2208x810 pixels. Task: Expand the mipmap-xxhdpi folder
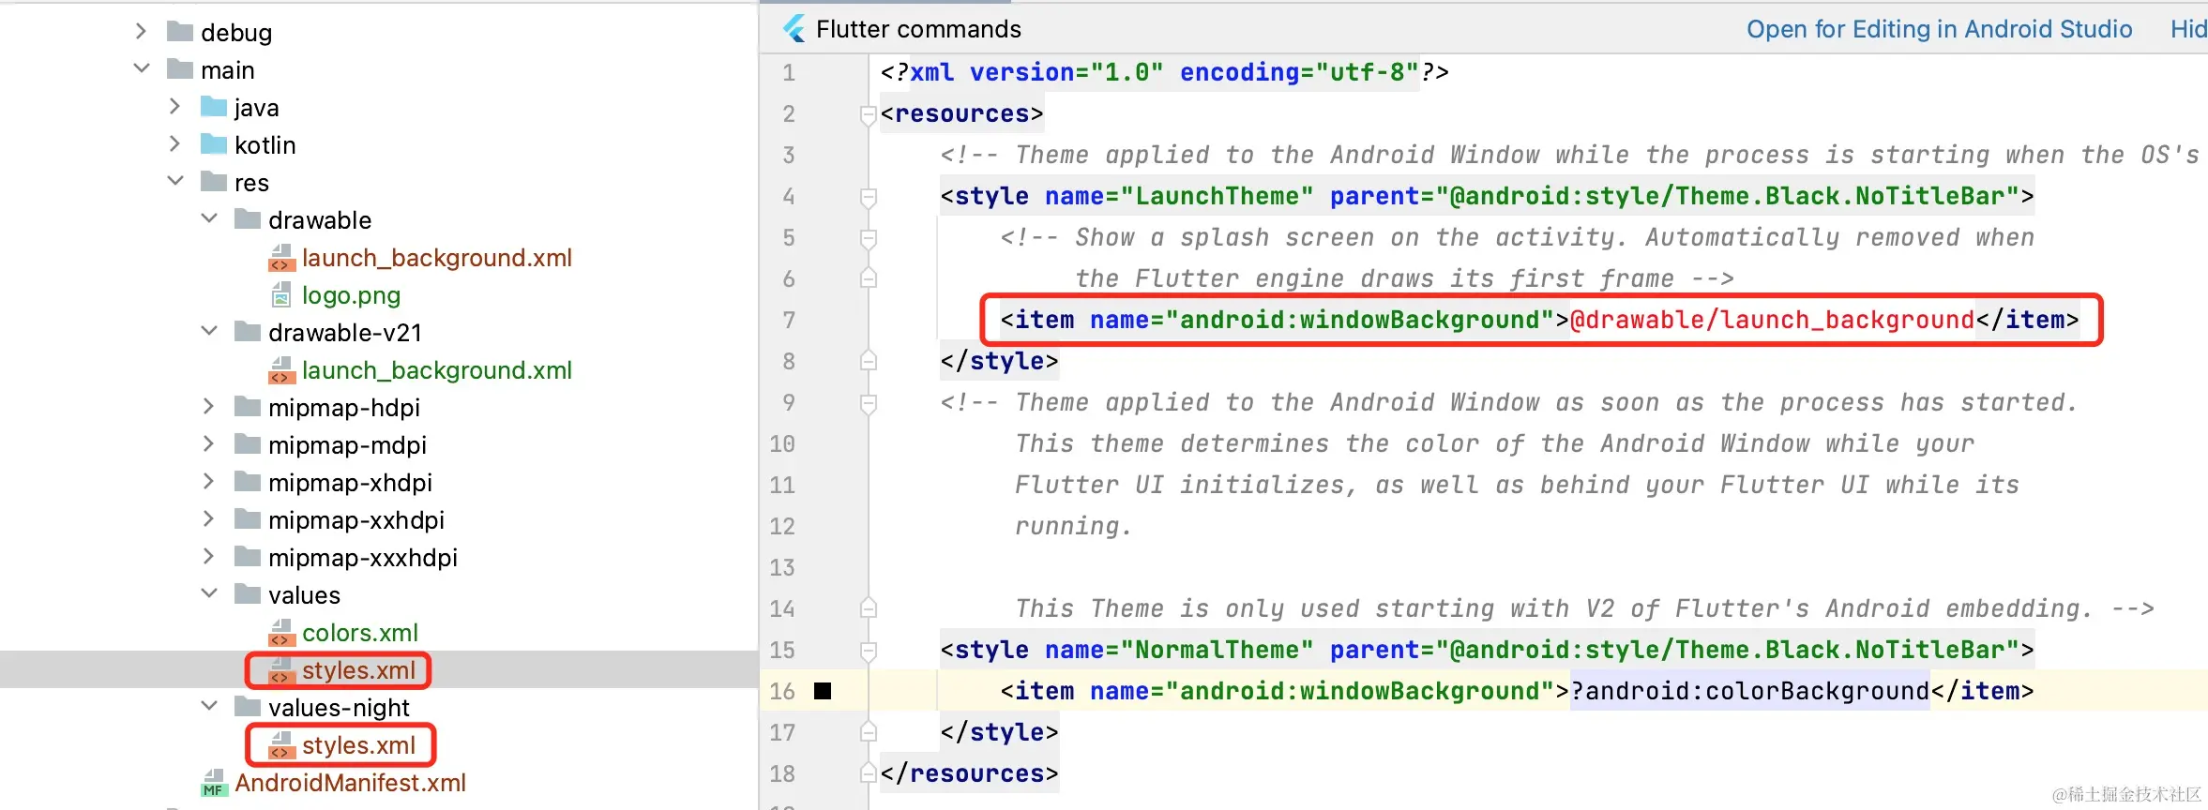pyautogui.click(x=208, y=518)
